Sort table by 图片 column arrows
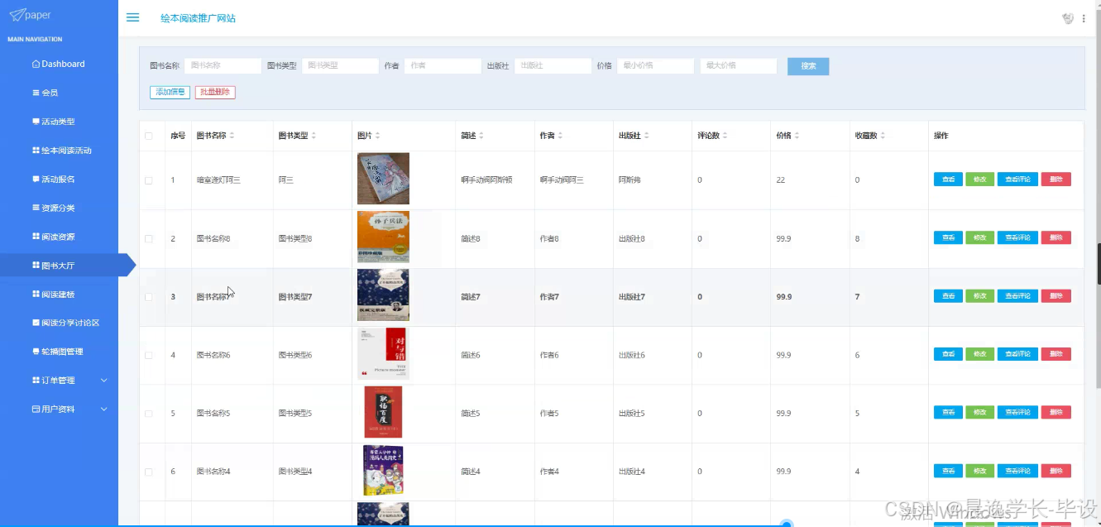 click(377, 136)
